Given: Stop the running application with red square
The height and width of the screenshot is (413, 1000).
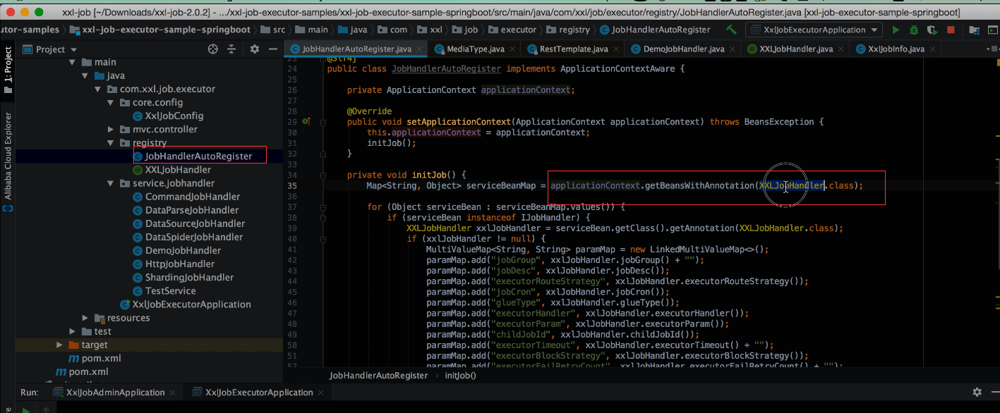Looking at the screenshot, I should [951, 30].
